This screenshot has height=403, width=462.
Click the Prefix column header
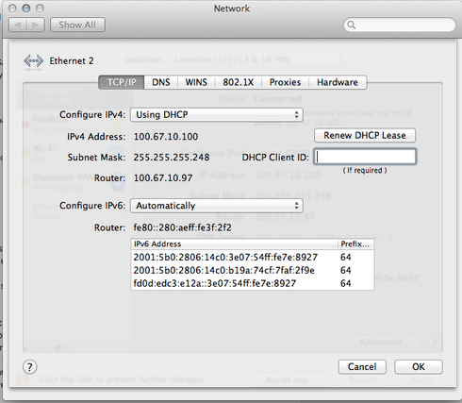pos(355,244)
